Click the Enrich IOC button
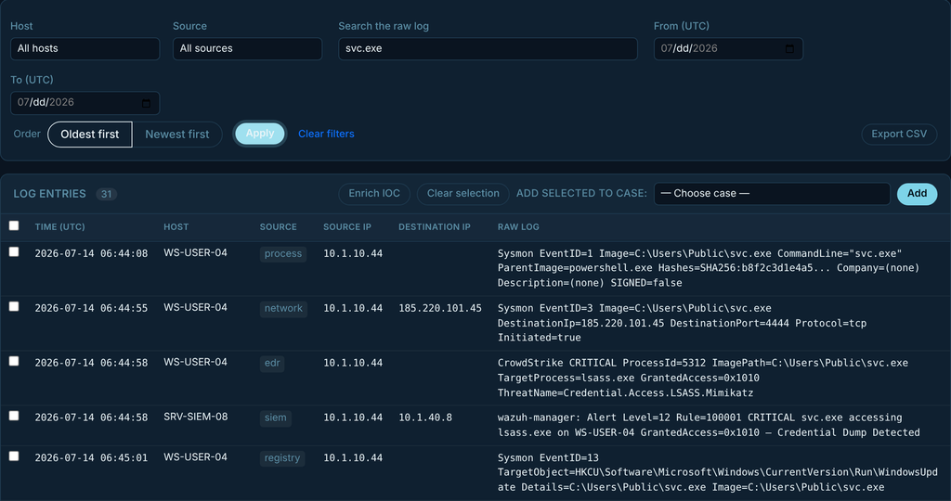This screenshot has width=951, height=501. click(x=374, y=194)
